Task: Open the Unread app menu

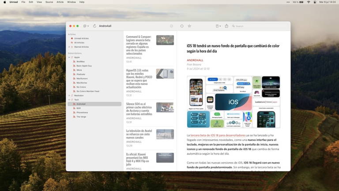Action: 14,2
